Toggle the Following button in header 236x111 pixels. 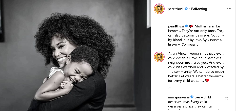point(199,9)
